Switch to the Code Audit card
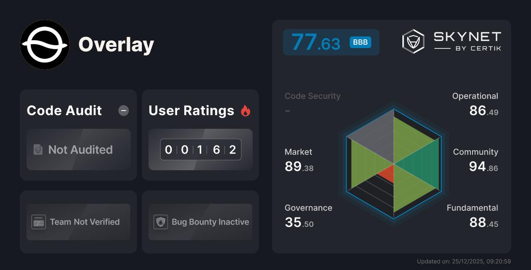The height and width of the screenshot is (270, 531). point(78,135)
